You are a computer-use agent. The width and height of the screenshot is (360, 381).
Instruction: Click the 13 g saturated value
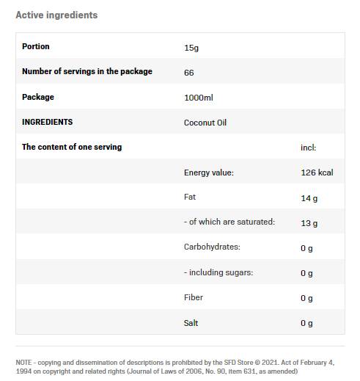pyautogui.click(x=309, y=223)
